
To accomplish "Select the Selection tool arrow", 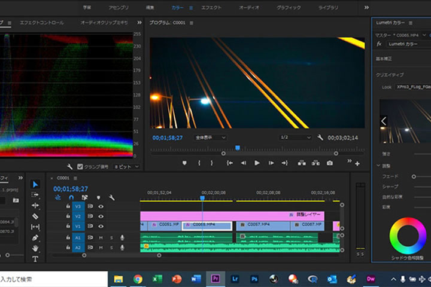I will click(35, 184).
